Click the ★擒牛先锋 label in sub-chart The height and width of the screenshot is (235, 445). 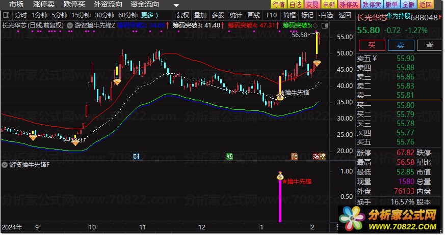297,181
